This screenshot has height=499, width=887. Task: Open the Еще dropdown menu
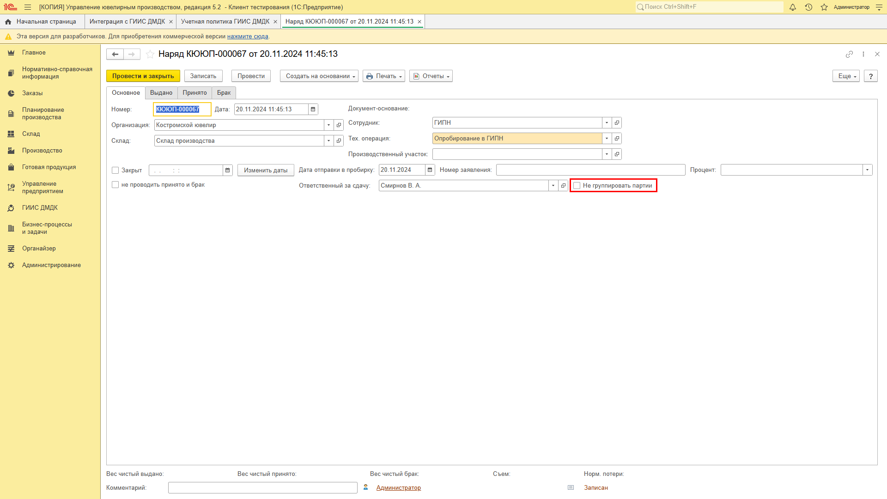click(x=846, y=76)
